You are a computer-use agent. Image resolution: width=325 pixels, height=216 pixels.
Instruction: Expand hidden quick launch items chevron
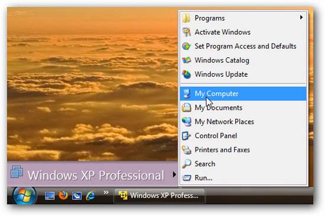(106, 192)
